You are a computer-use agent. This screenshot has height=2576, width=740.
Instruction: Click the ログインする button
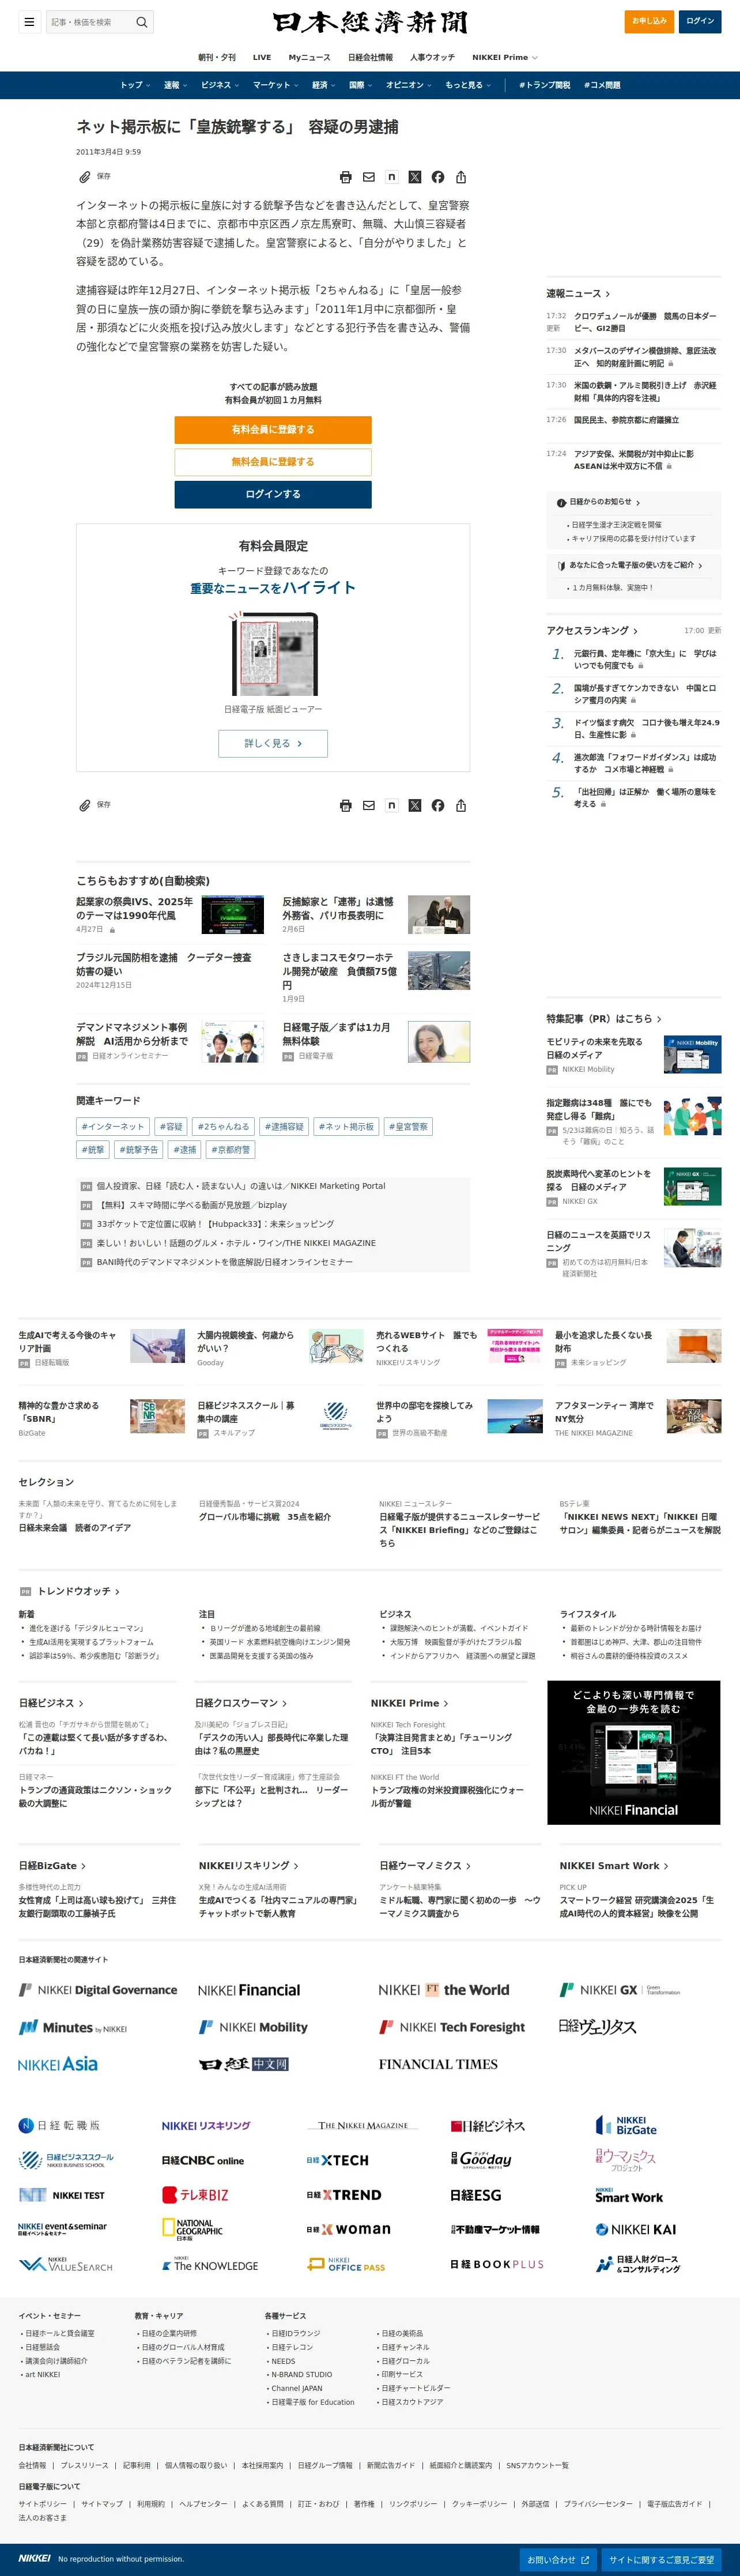(x=273, y=494)
